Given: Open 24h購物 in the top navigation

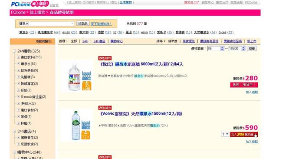Looking at the screenshot, I should 89,3.
